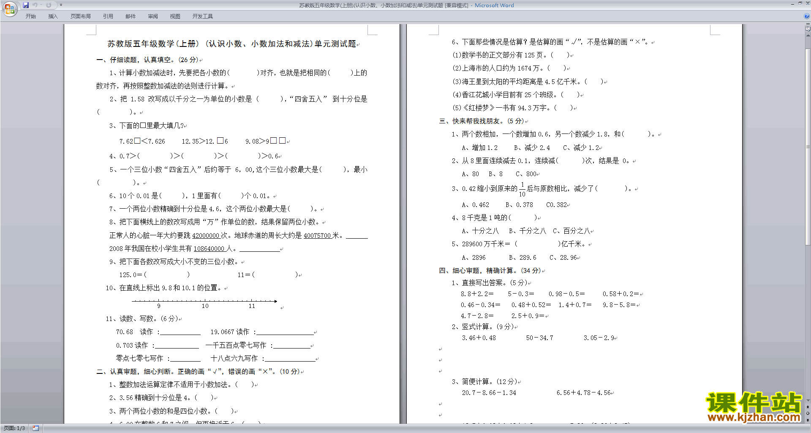Open the 插入 ribbon tab
Image resolution: width=811 pixels, height=433 pixels.
(53, 16)
